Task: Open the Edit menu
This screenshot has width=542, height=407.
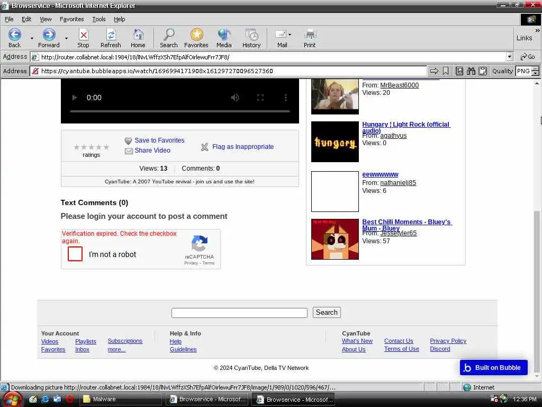Action: [x=26, y=19]
